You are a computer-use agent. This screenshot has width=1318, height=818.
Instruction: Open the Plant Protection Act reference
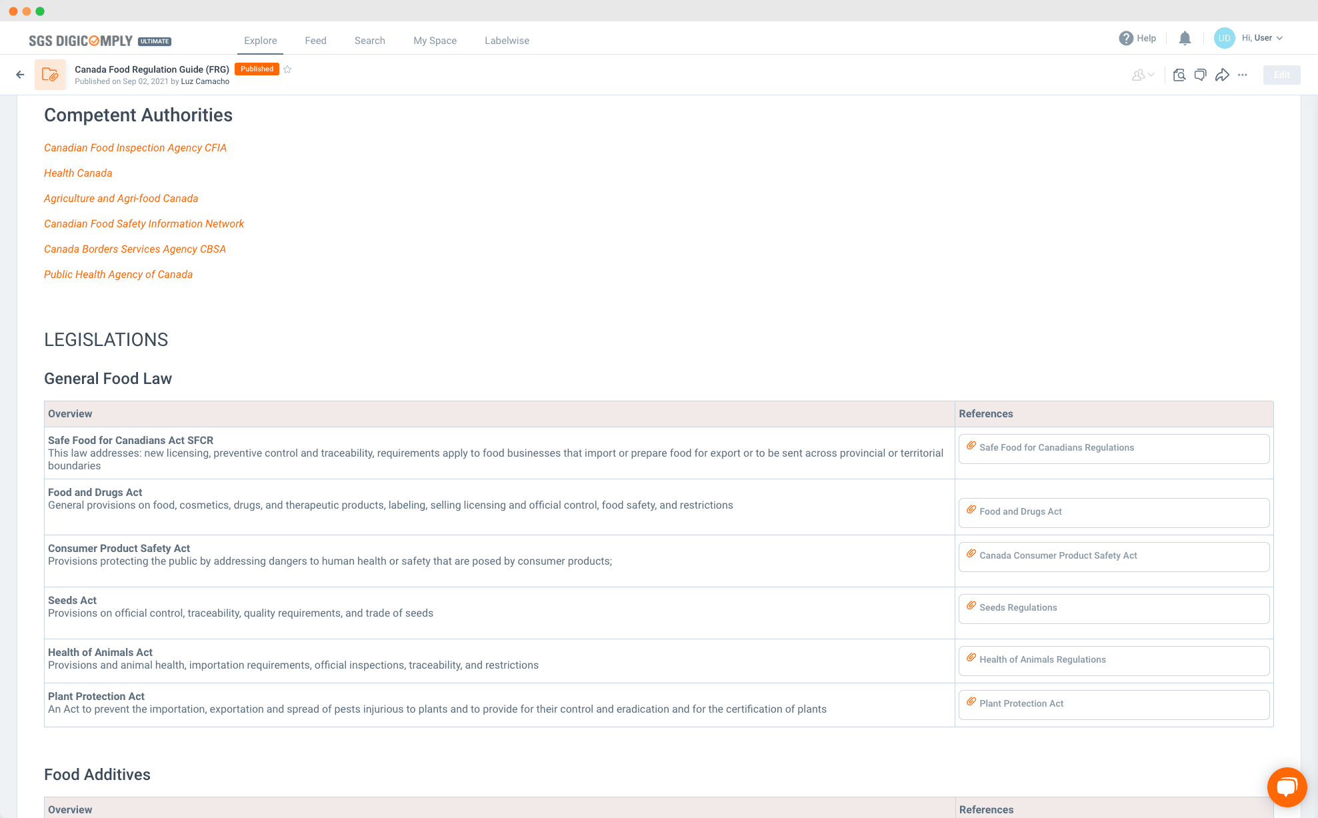pos(1113,705)
